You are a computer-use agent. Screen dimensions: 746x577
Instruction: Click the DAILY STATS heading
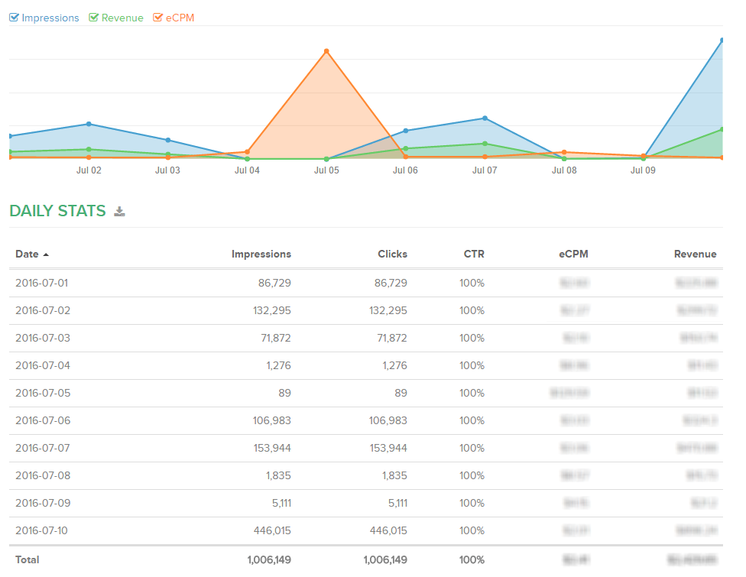[x=57, y=211]
